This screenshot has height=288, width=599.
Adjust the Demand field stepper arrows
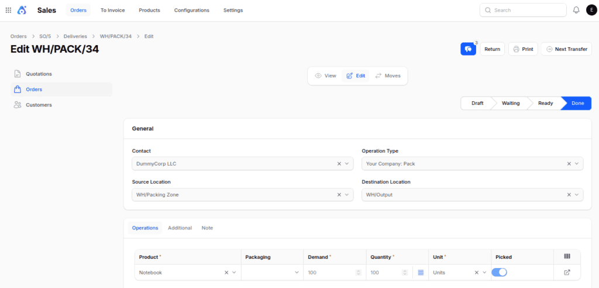coord(358,273)
